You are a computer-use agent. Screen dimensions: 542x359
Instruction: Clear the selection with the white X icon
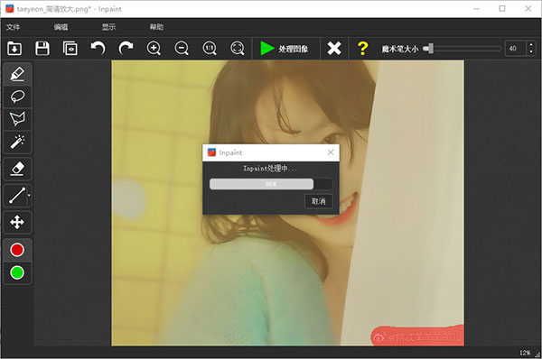point(334,49)
